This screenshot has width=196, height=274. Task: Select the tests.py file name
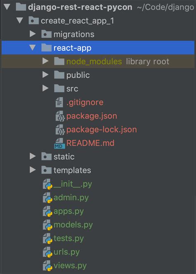(69, 239)
